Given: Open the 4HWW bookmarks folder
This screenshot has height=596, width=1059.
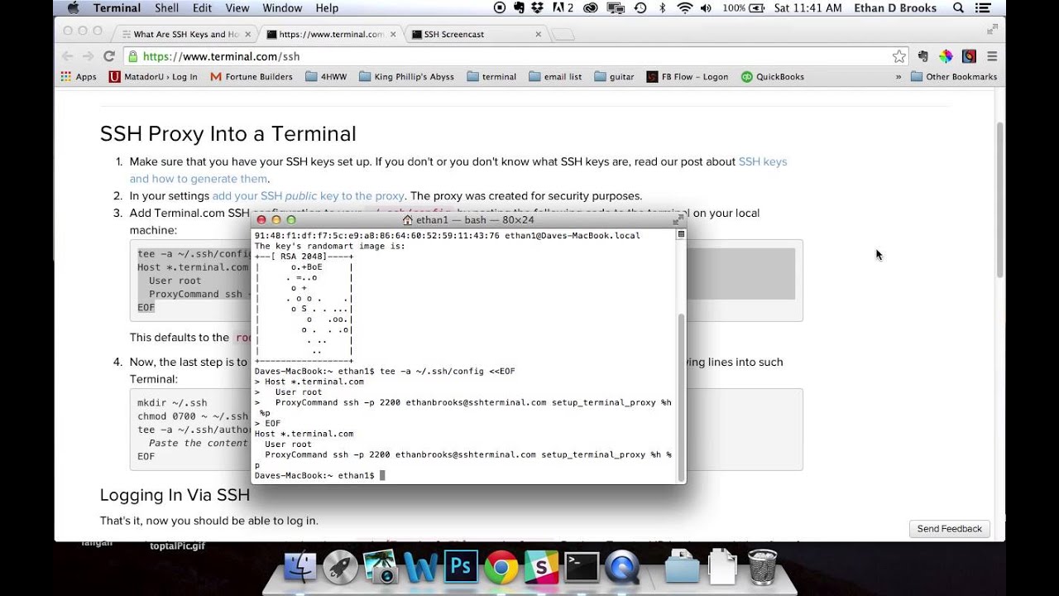Looking at the screenshot, I should (x=326, y=77).
